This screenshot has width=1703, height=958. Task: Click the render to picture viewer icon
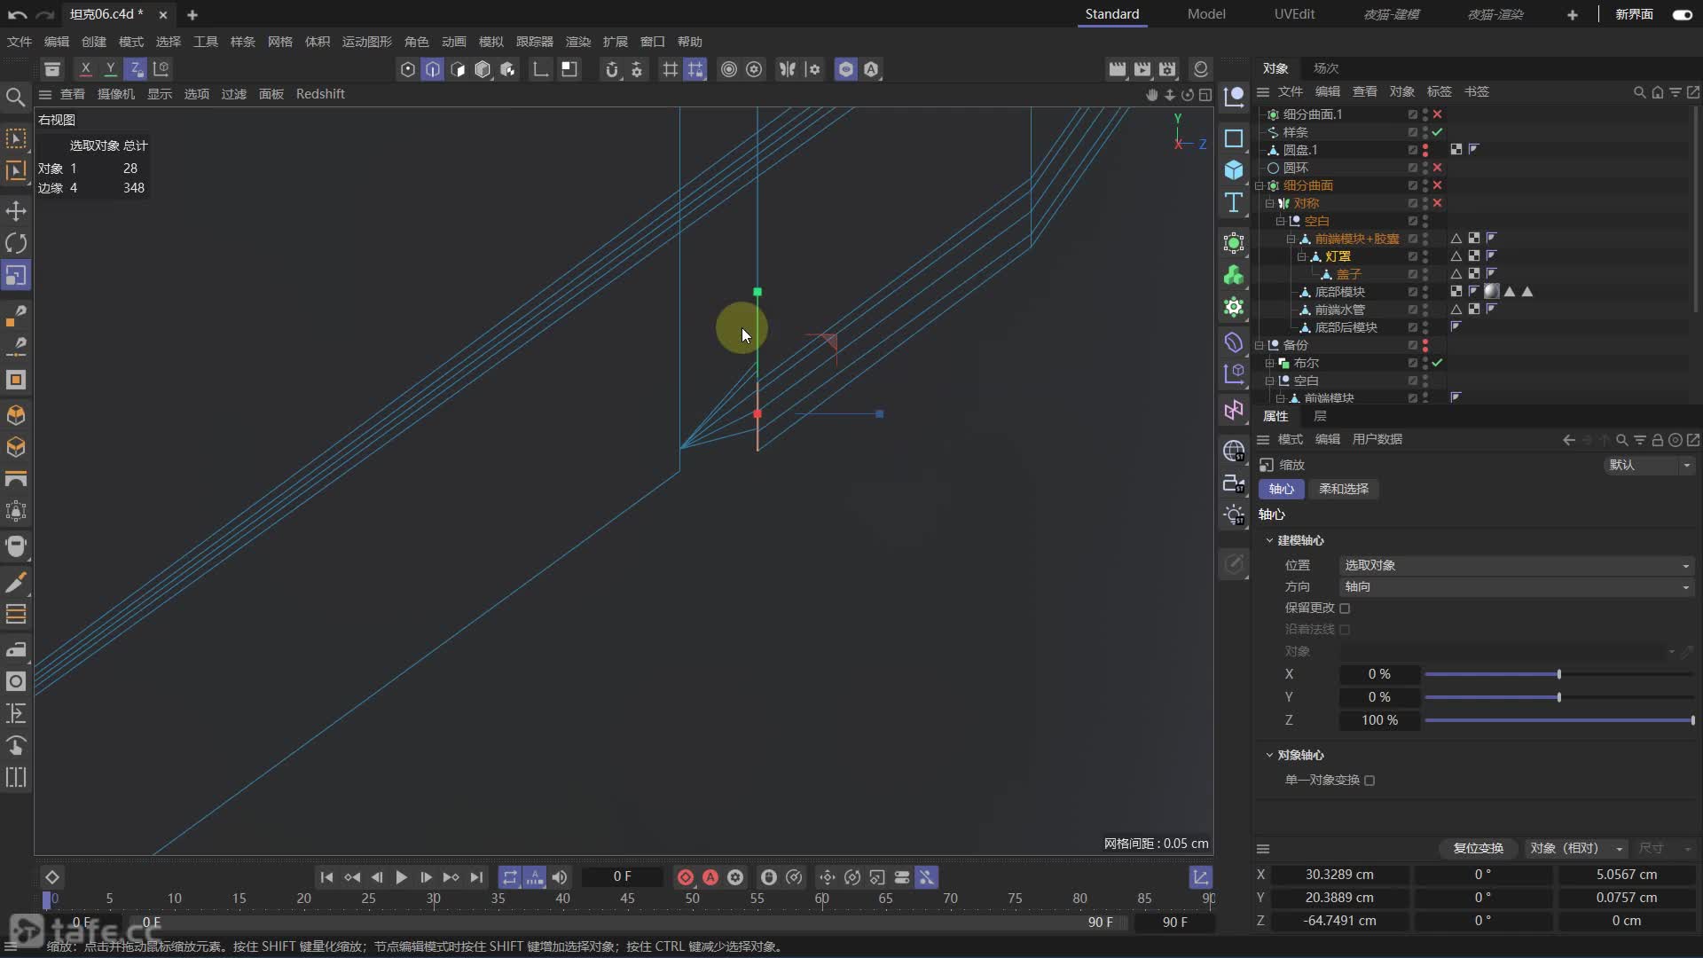point(1142,69)
